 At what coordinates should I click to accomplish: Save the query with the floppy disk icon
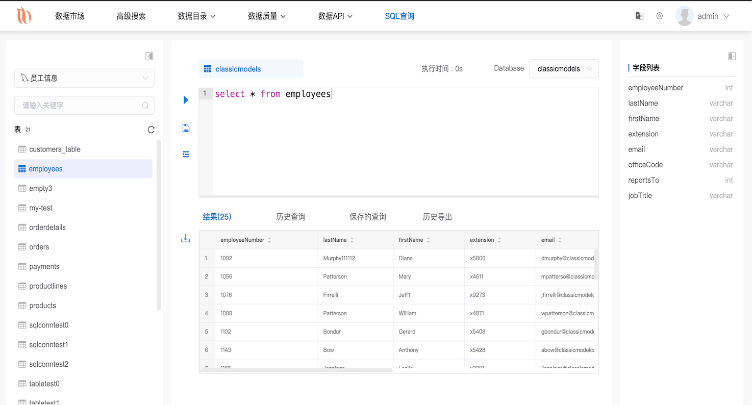186,128
